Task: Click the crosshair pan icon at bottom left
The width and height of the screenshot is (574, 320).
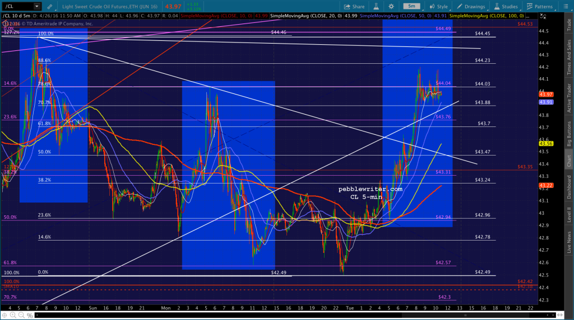Action: [x=4, y=316]
